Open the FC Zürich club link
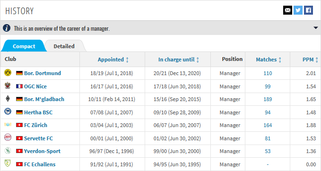 tap(35, 125)
